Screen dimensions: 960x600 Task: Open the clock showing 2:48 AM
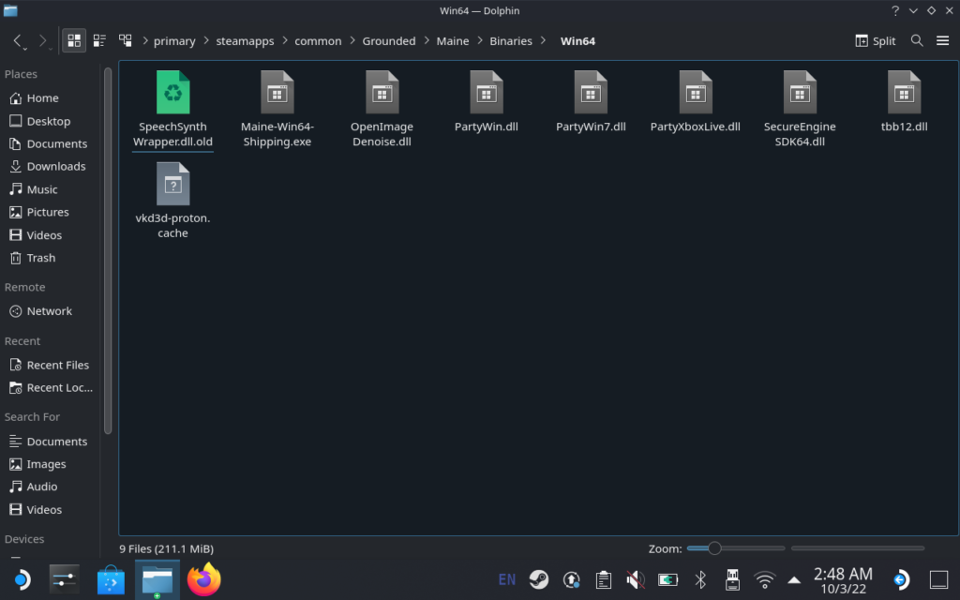coord(843,579)
